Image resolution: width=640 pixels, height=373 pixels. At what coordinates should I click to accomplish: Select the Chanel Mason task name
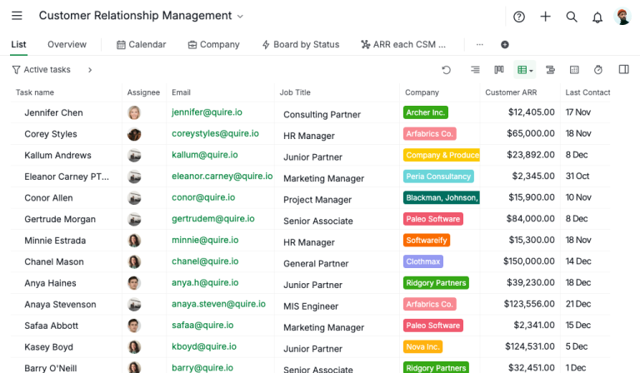click(54, 261)
